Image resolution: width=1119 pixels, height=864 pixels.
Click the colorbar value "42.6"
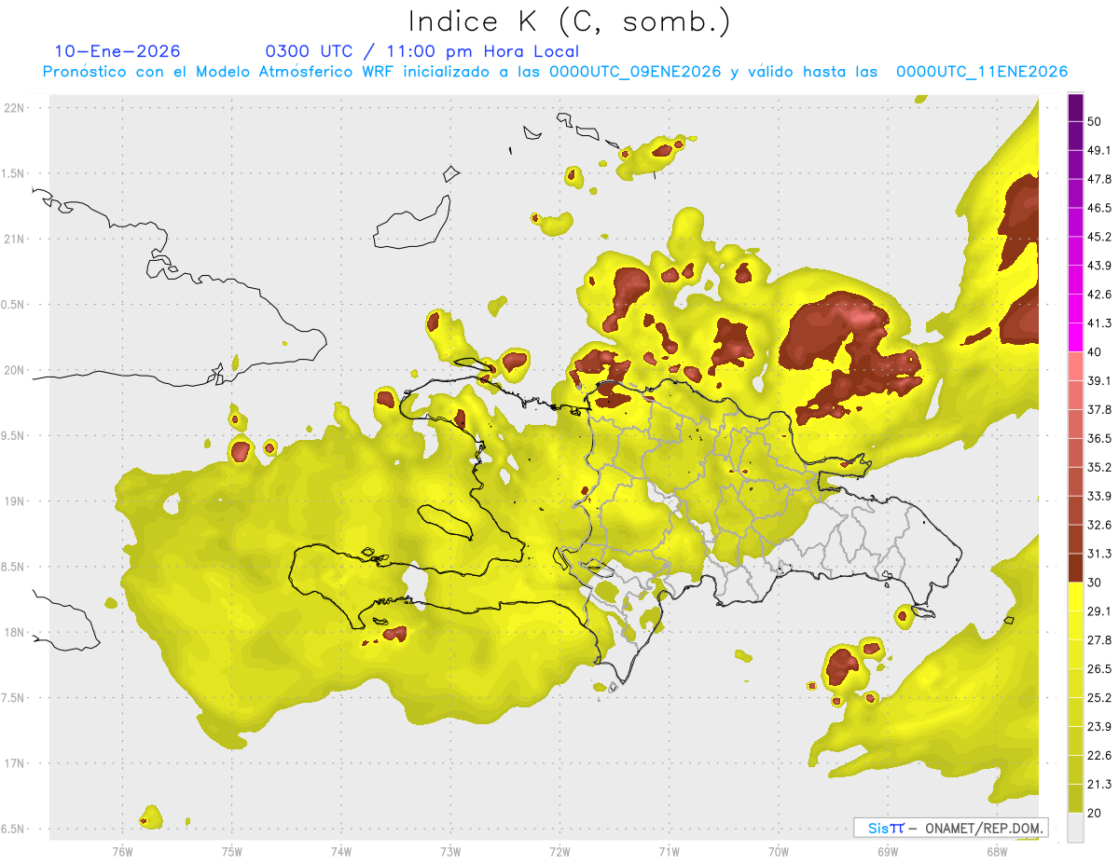1099,295
